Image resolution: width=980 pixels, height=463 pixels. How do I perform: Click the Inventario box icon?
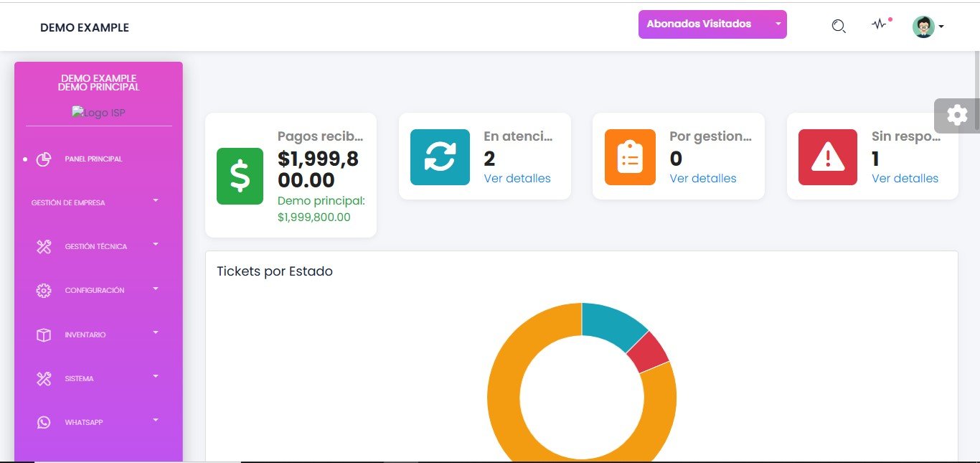[44, 335]
